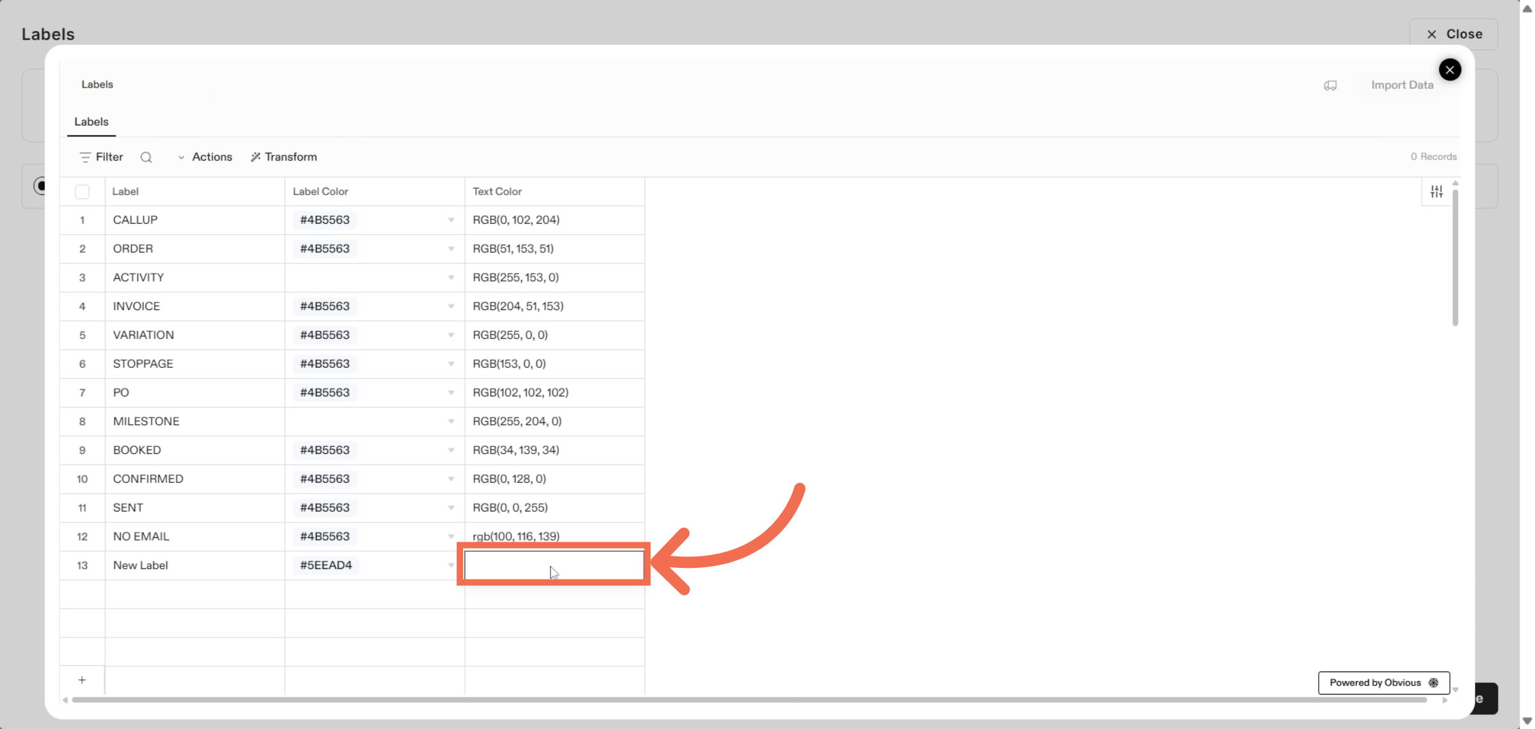1535x729 pixels.
Task: Click the truck icon beside Import Data
Action: 1331,85
